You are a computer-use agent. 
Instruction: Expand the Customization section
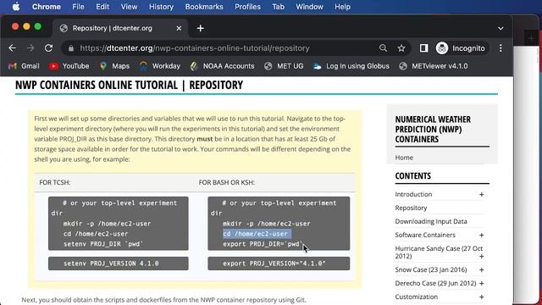(481, 297)
